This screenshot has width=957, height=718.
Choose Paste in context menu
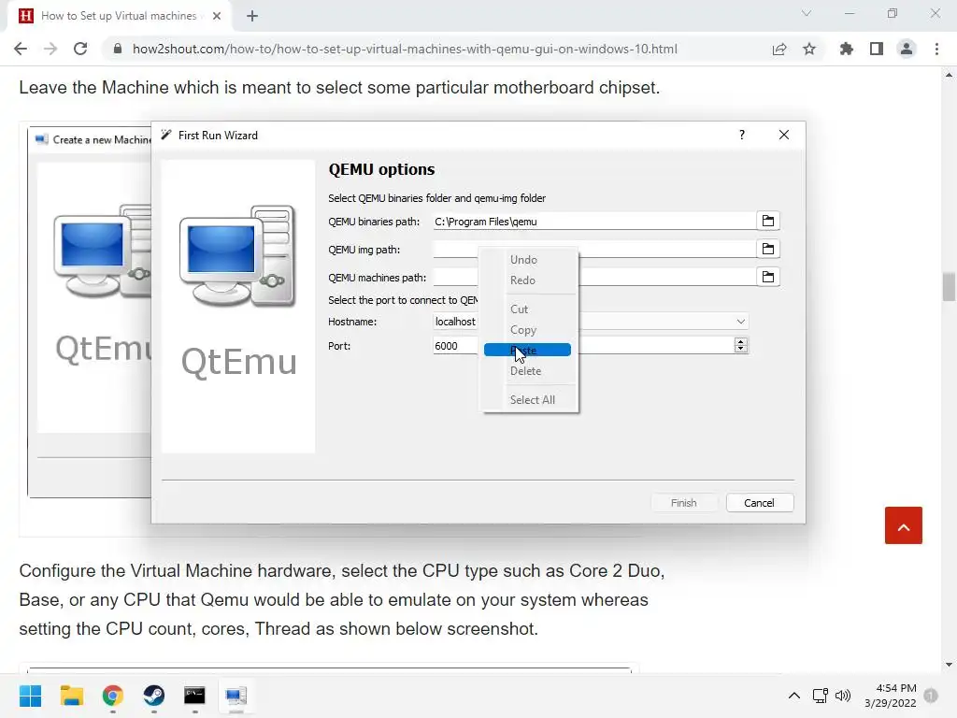coord(527,350)
